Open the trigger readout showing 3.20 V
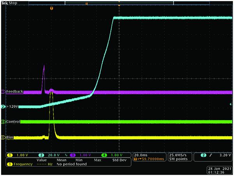Viewport: 234px width, 176px height. pos(213,155)
